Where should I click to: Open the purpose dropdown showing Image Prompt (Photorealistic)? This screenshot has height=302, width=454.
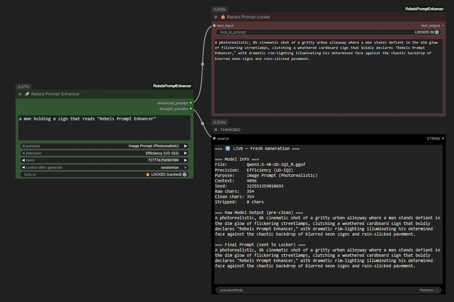(104, 146)
